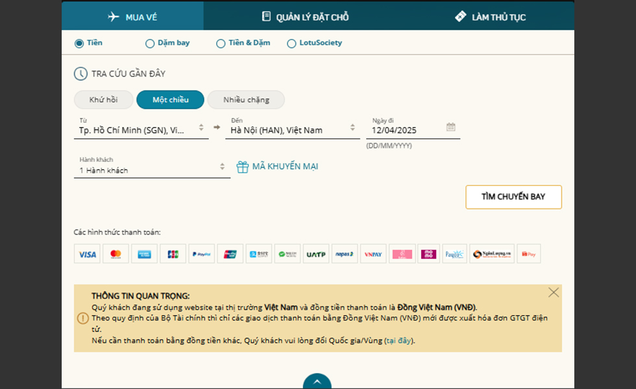Close the important information notice
The height and width of the screenshot is (389, 636).
tap(554, 292)
